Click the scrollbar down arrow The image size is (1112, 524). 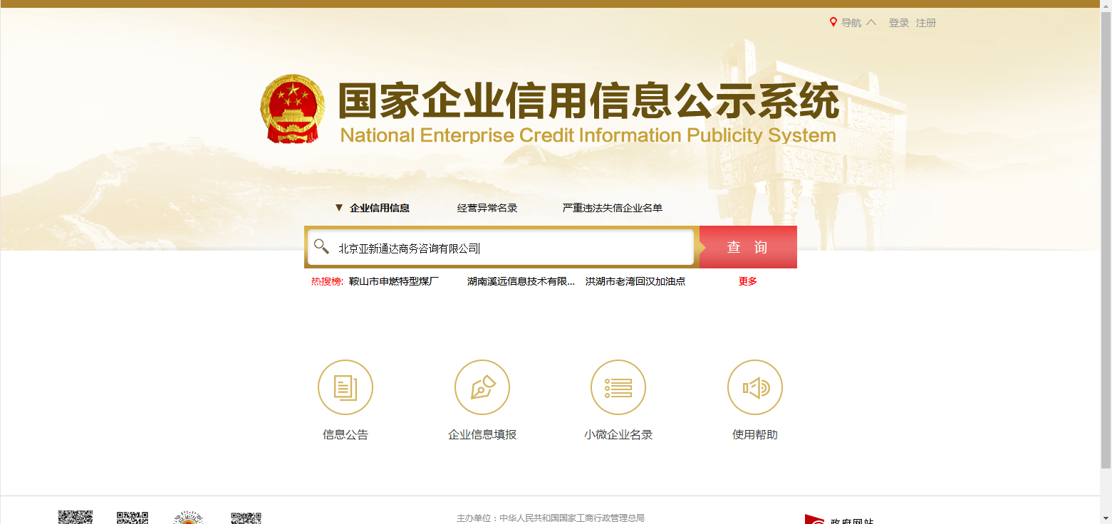1106,518
